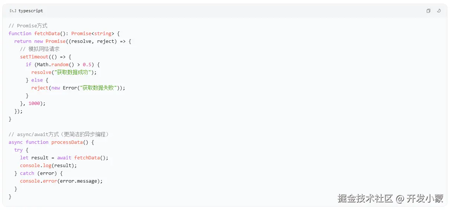Click the async/await方式 comment line
This screenshot has height=210, width=450.
coord(59,135)
